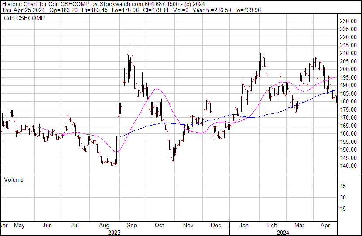Select the Mar month marker
Image resolution: width=362 pixels, height=236 pixels.
pyautogui.click(x=299, y=226)
